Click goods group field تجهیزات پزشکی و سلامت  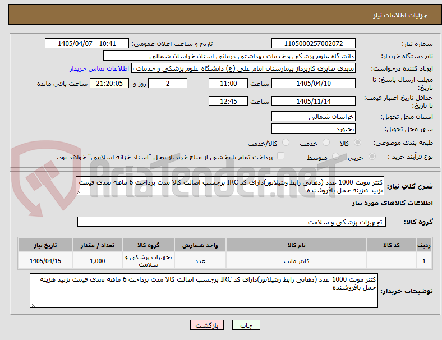pyautogui.click(x=232, y=222)
